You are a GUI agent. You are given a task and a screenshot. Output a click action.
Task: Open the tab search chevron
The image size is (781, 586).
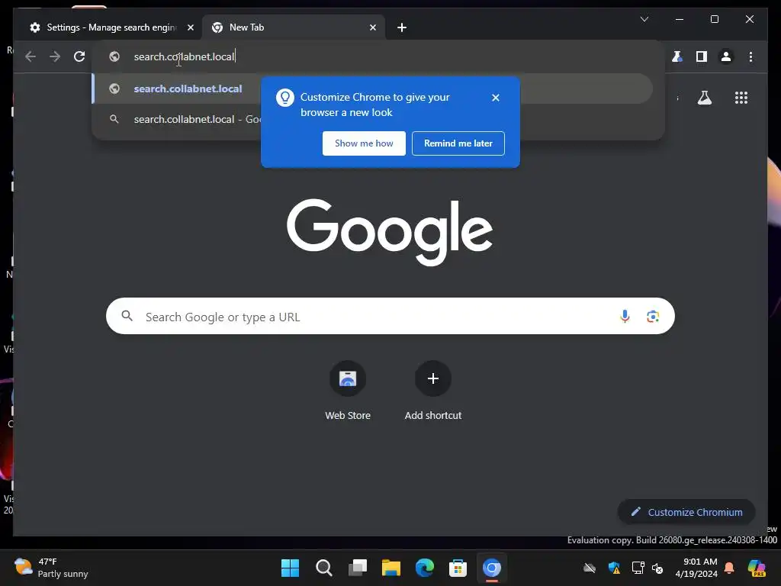click(644, 19)
